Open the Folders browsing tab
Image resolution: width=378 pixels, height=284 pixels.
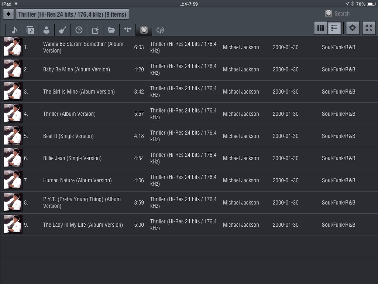[111, 30]
